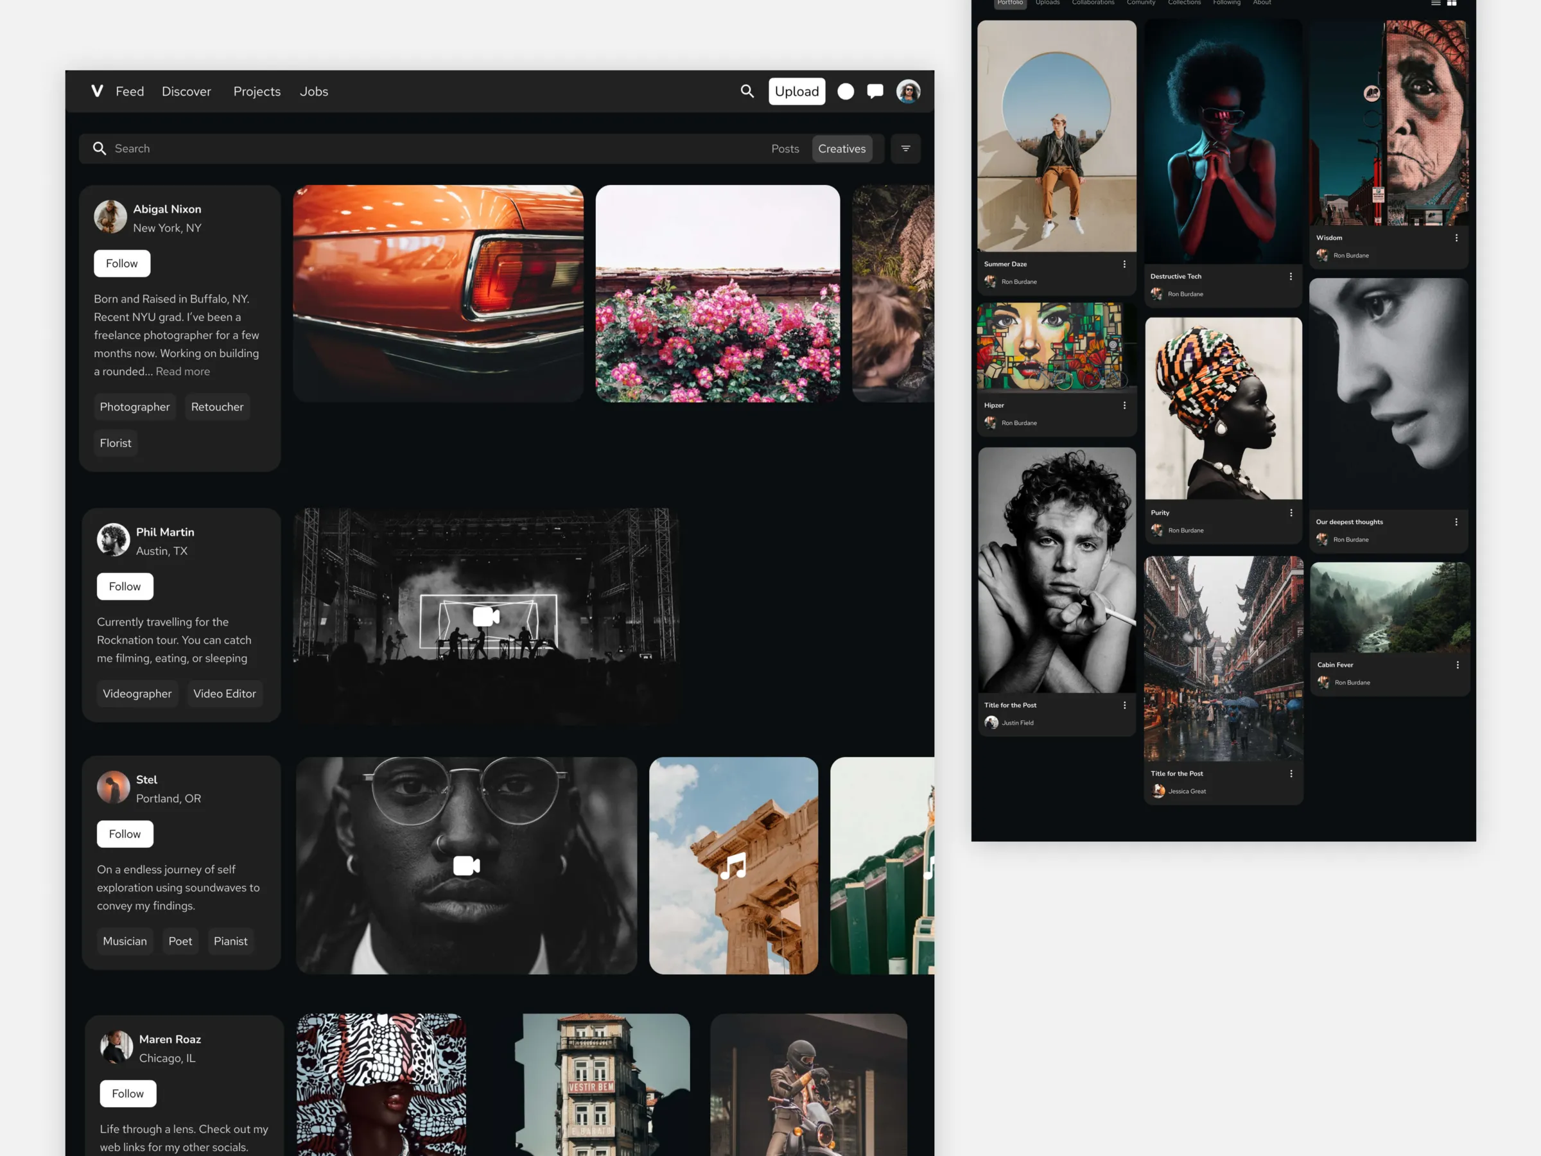Viewport: 1541px width, 1156px height.
Task: Open three-dot menu on Destructive Tech post
Action: pos(1290,276)
